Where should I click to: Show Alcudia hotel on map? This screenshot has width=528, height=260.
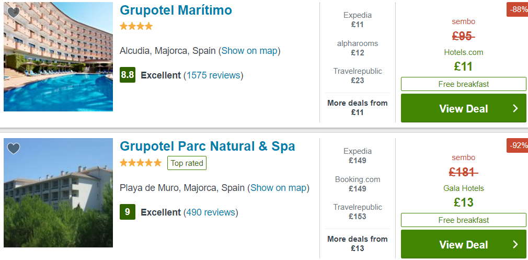249,51
